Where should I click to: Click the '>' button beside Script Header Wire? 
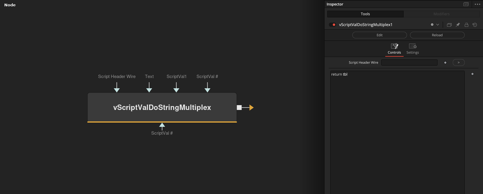coord(459,62)
